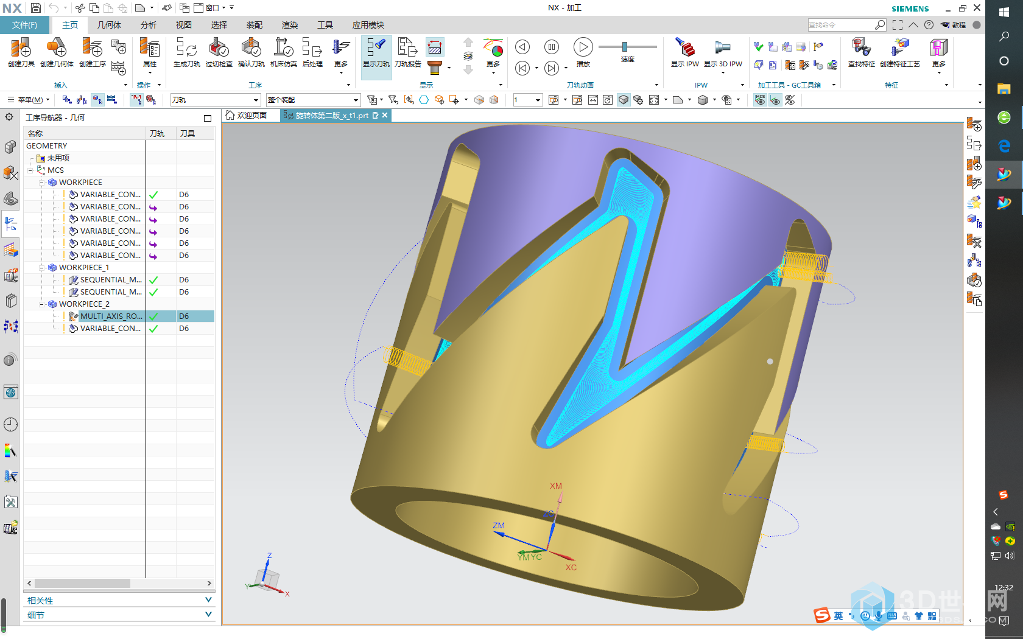Screen dimensions: 1023x639
Task: Step backward in tool path animation
Action: [x=522, y=68]
